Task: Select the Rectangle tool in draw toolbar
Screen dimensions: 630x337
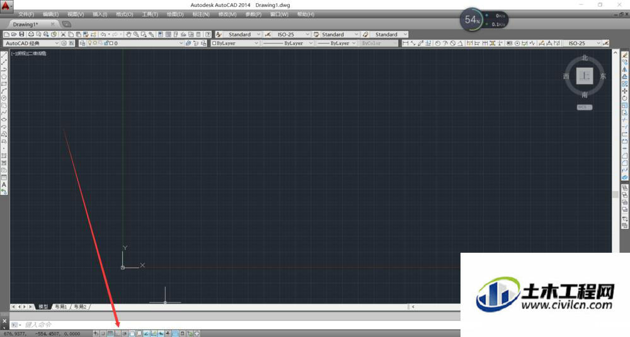Action: tap(4, 84)
